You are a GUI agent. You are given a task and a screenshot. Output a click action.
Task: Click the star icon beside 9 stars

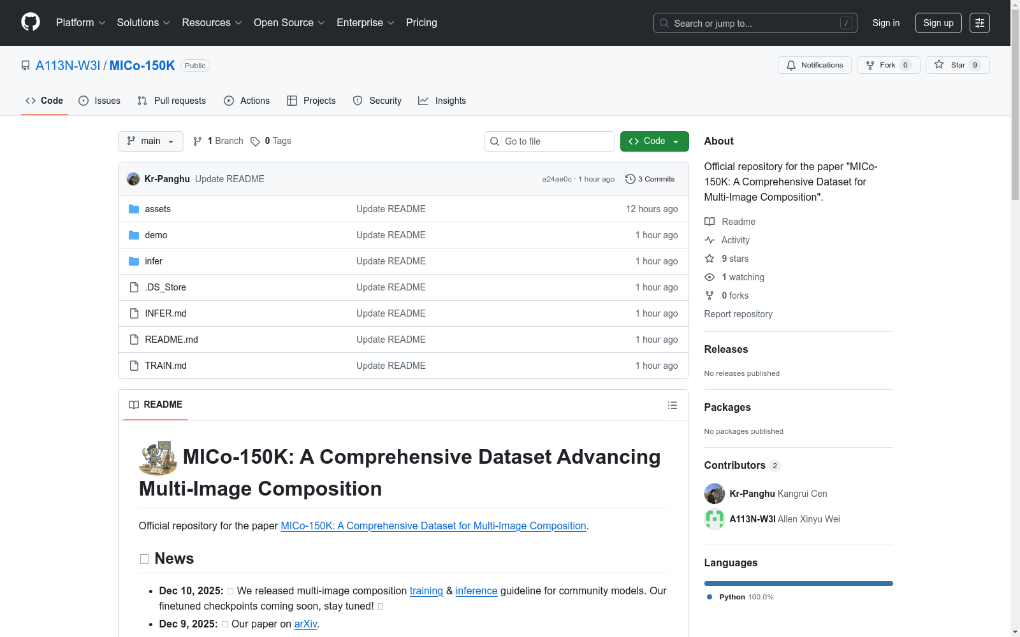pos(710,259)
